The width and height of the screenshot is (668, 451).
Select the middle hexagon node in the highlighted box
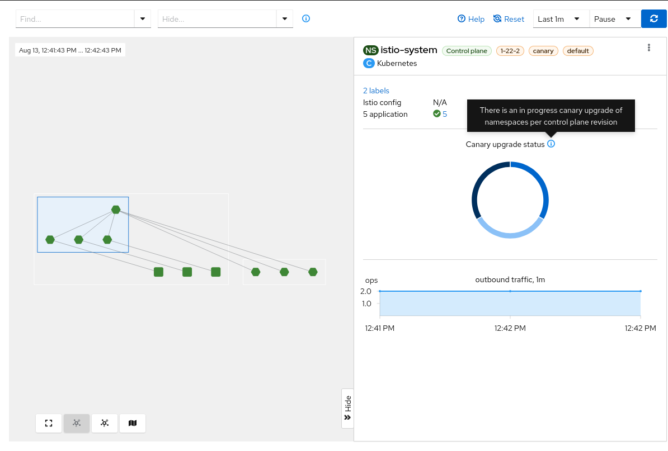(x=78, y=240)
